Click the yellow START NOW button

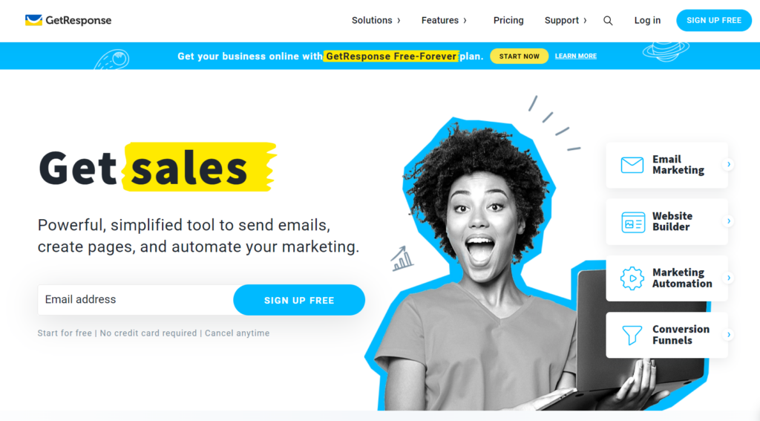pos(519,56)
